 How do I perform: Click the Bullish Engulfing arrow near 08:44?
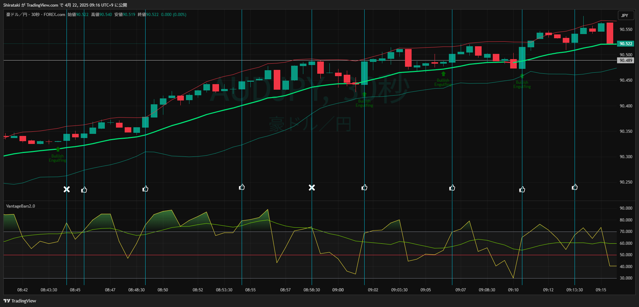[x=58, y=149]
